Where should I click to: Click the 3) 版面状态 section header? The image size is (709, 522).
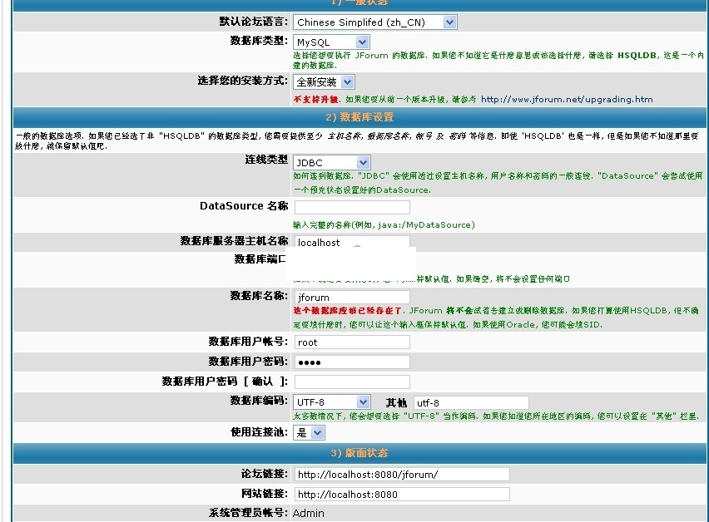coord(359,453)
